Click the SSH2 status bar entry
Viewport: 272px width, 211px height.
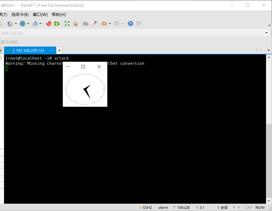tap(145, 207)
